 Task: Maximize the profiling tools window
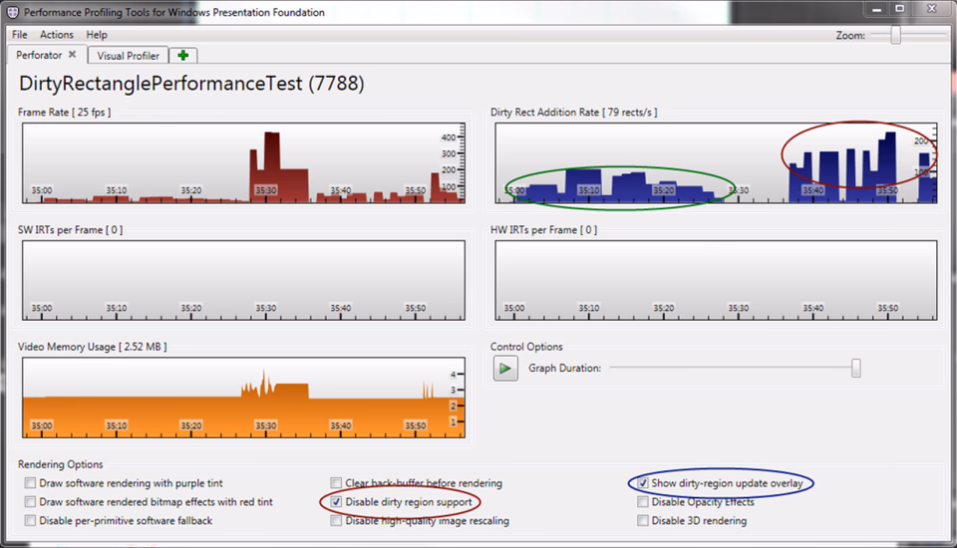click(x=899, y=9)
